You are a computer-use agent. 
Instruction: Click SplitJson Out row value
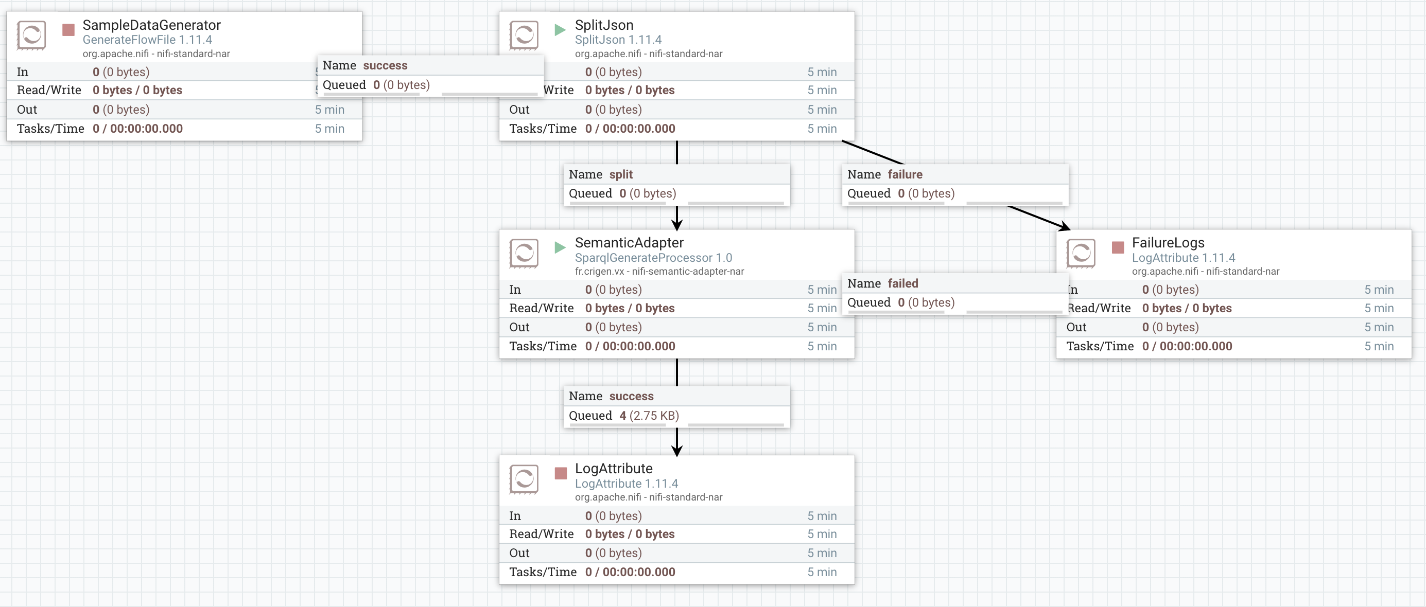coord(613,110)
